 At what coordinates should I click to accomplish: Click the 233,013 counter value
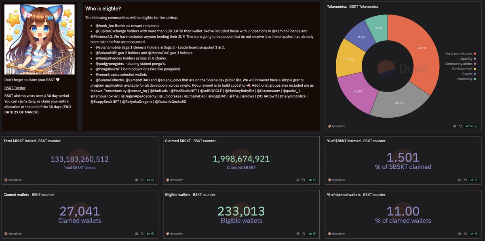[x=241, y=211]
